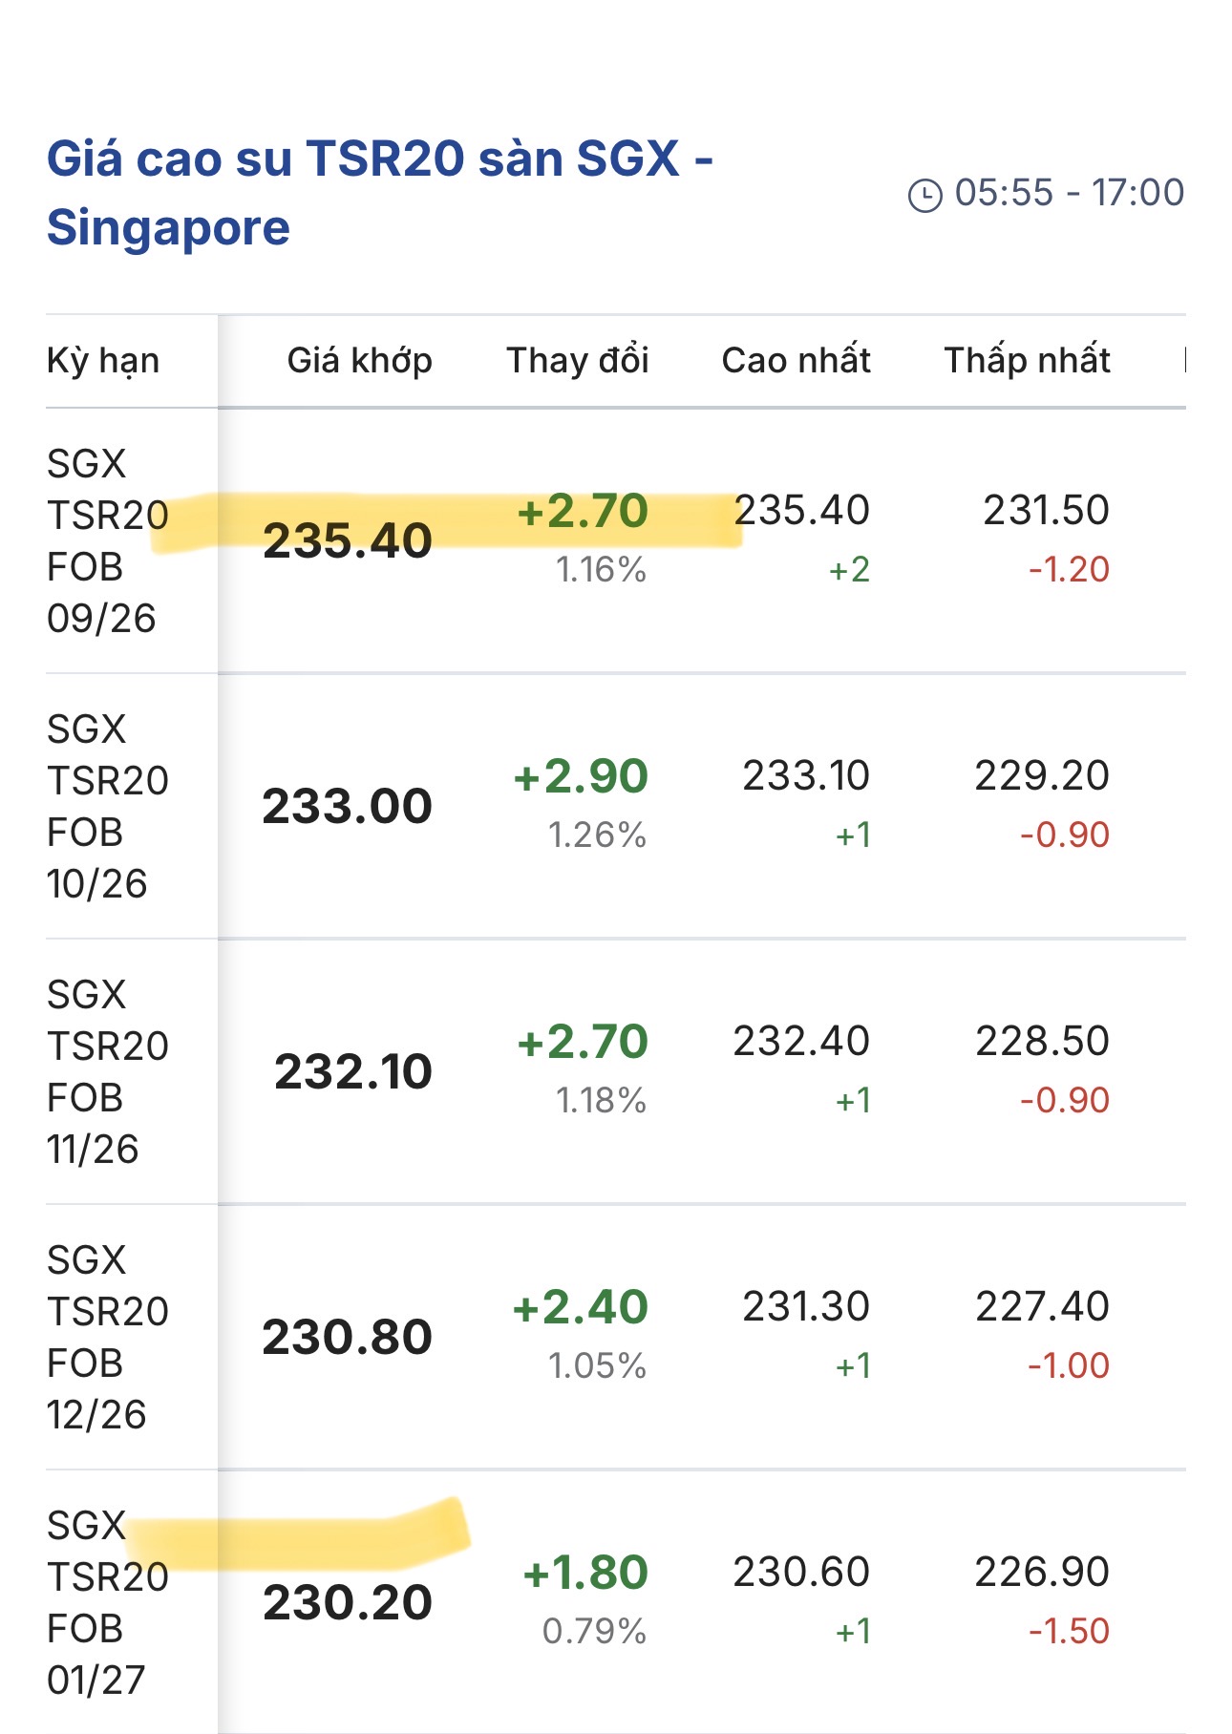Select the +2.40 change value
Screen dimensions: 1232x1734
click(581, 1307)
